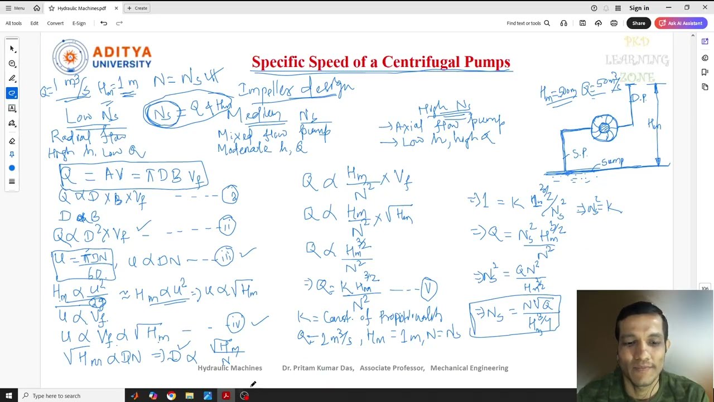Undo the last action

[x=104, y=23]
